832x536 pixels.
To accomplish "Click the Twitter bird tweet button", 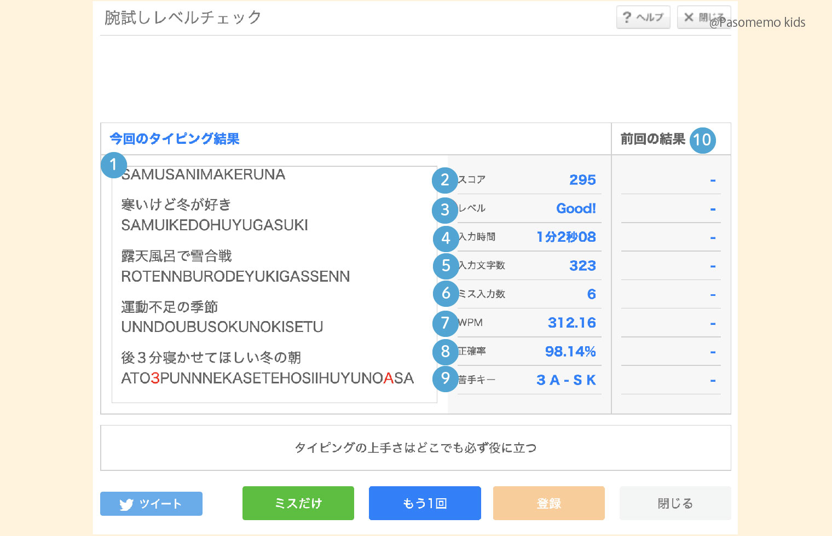I will point(151,504).
